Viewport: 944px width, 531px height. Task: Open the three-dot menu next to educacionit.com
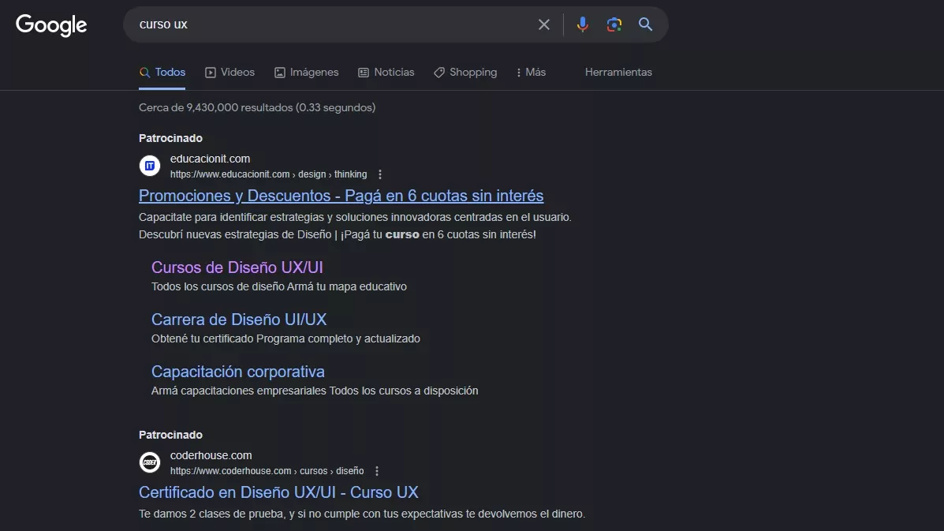click(379, 174)
